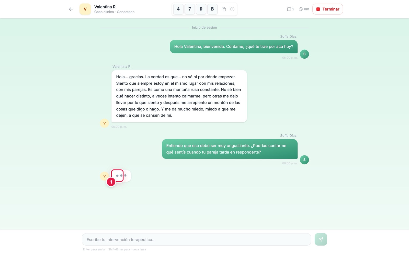Copy the session code
This screenshot has height=255, width=409.
[224, 9]
